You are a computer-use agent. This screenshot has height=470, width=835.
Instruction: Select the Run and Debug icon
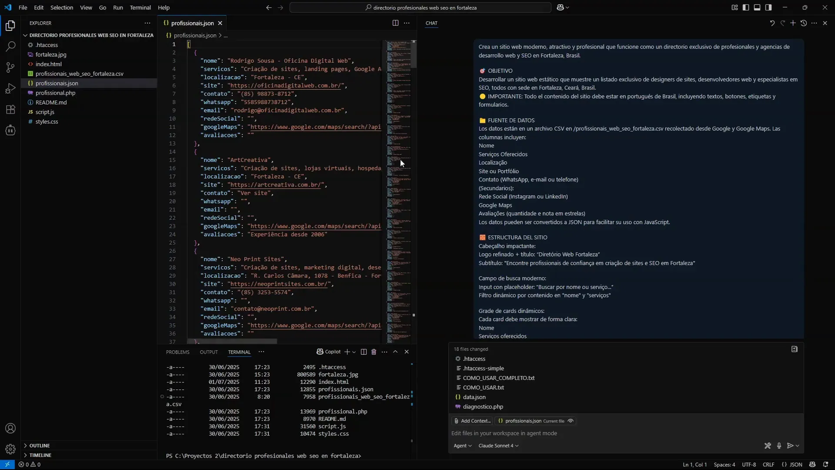click(x=10, y=89)
